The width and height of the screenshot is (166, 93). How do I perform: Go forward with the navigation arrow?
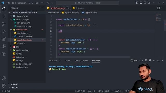[x=53, y=3]
